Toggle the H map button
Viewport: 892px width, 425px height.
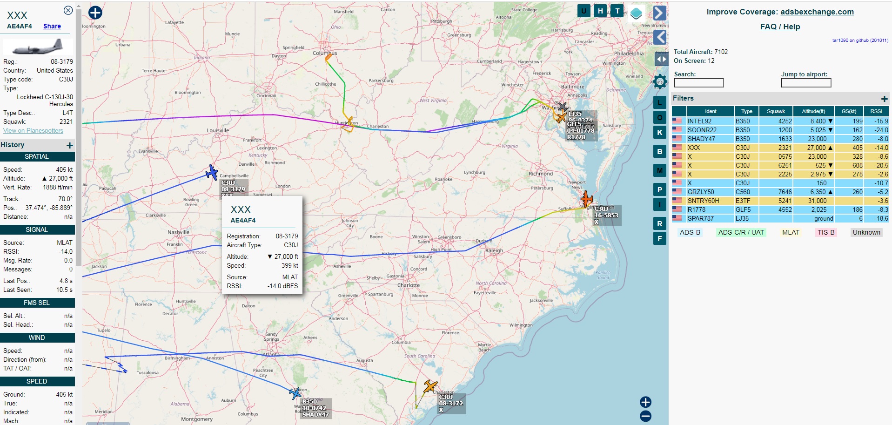click(x=600, y=11)
